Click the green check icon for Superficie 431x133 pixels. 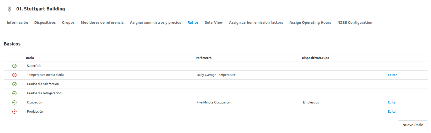14,66
